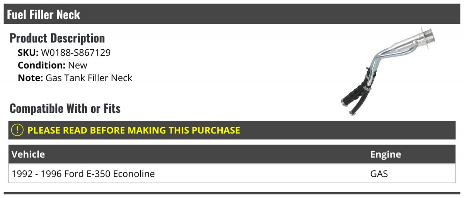Click the Compatible With or Fits heading

(x=65, y=109)
